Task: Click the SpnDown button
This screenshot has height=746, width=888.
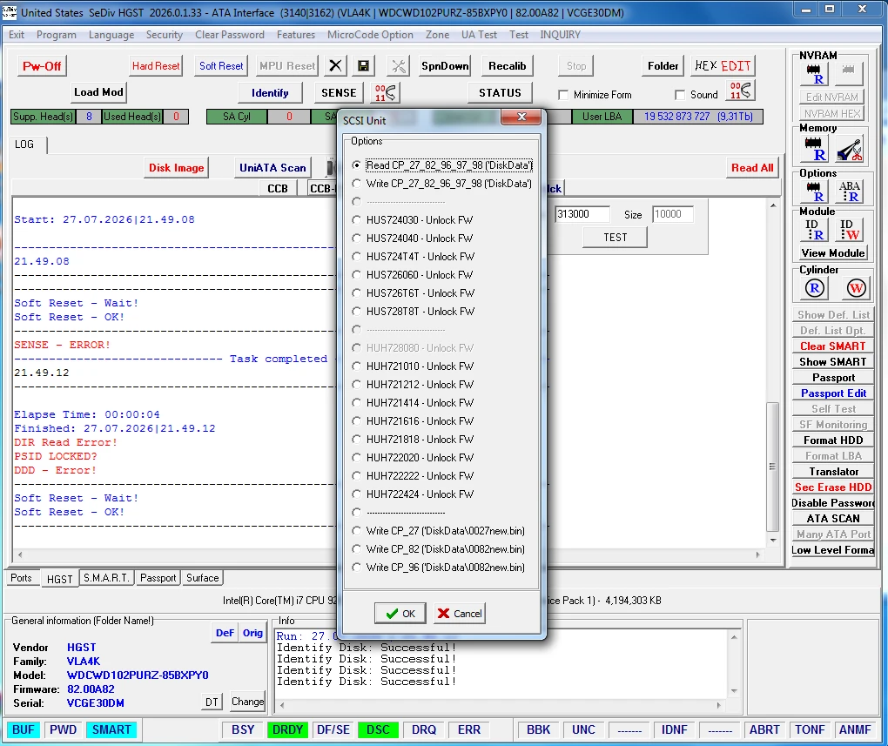Action: [x=445, y=65]
